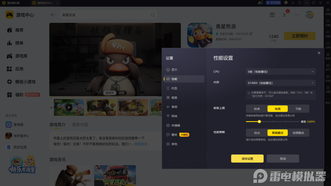Screen dimensions: 331x186
Task: Collapse the right toolbar with double chevron
Action: 328,3
